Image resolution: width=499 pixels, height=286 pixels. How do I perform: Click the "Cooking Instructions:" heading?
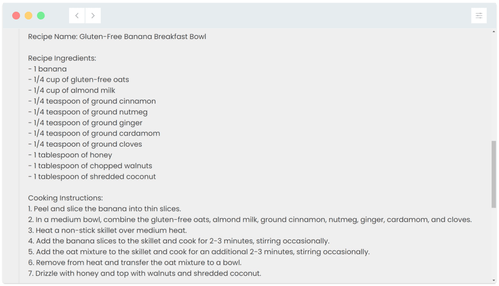pos(65,198)
